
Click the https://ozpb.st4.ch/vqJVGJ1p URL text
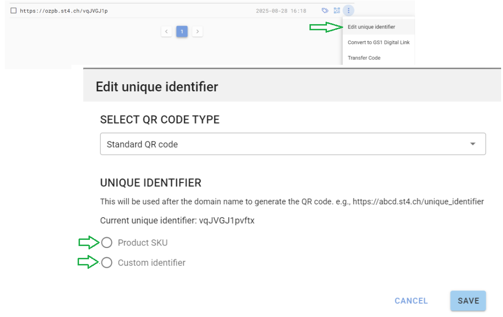point(63,10)
